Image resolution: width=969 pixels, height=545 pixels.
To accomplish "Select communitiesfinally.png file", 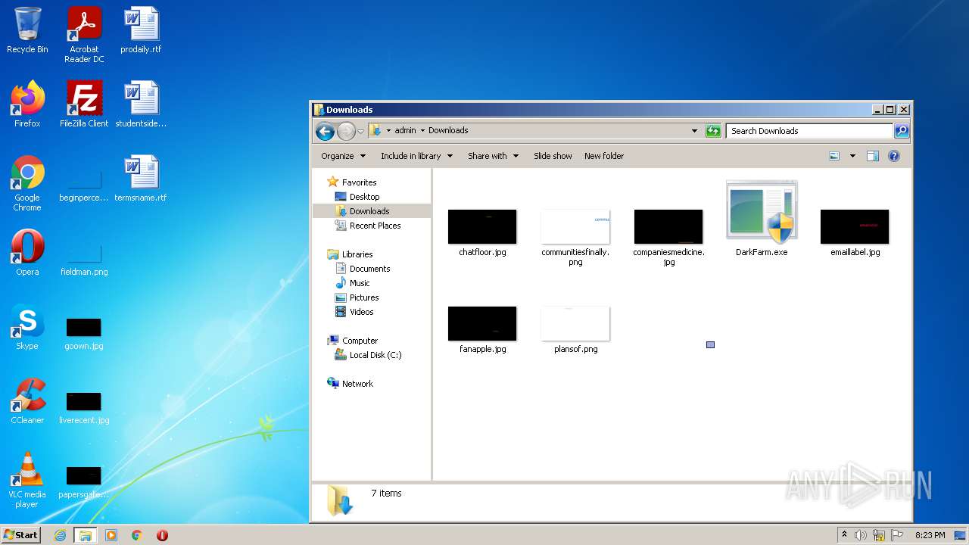I will click(575, 237).
